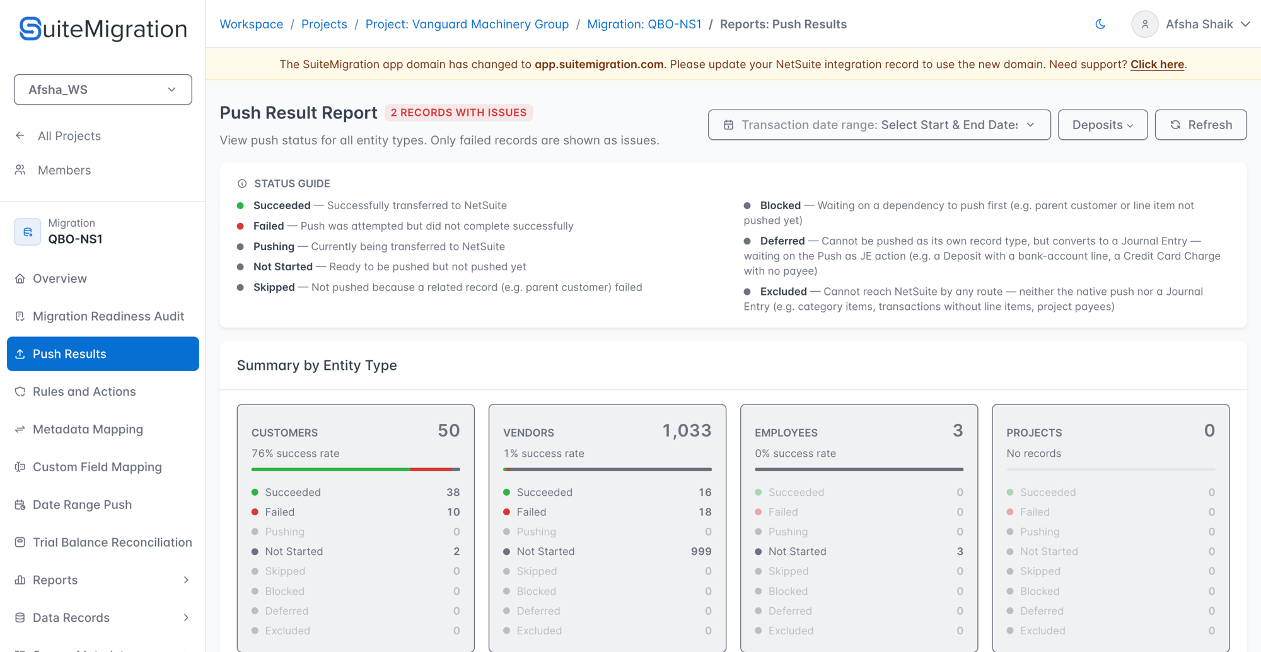Open the Afsha_WS workspace selector
The width and height of the screenshot is (1261, 652).
pos(103,89)
